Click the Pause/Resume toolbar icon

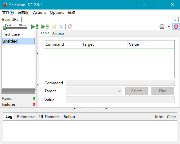click(x=54, y=27)
